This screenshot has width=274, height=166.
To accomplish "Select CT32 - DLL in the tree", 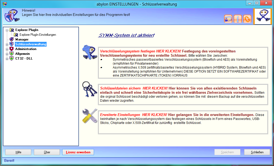I will click(24, 58).
